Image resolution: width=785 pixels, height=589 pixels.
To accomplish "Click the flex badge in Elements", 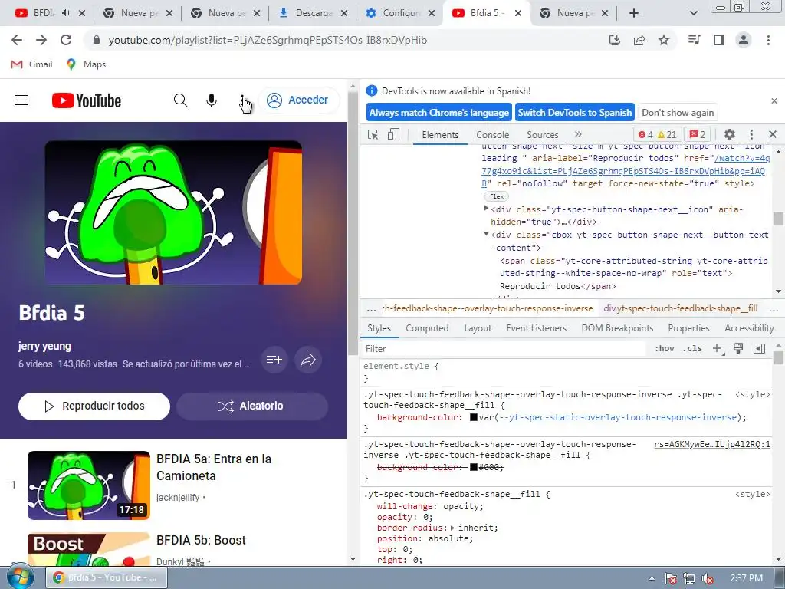I will pos(496,196).
